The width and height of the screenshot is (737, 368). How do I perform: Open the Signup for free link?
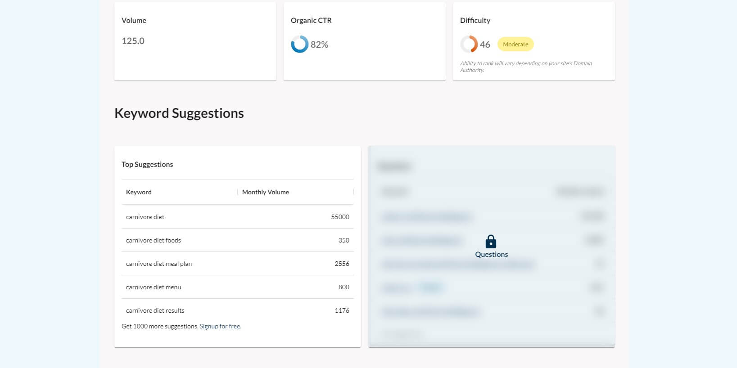(x=220, y=326)
